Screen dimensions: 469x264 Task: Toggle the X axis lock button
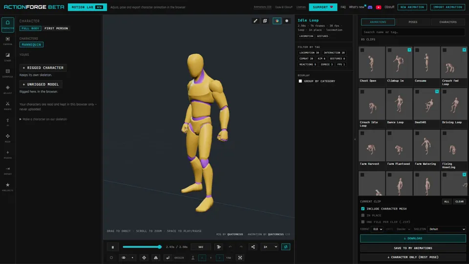click(202, 258)
